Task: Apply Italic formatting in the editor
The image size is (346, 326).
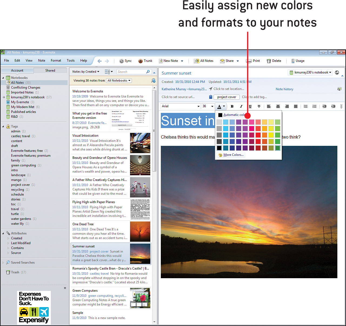Action: [x=241, y=106]
